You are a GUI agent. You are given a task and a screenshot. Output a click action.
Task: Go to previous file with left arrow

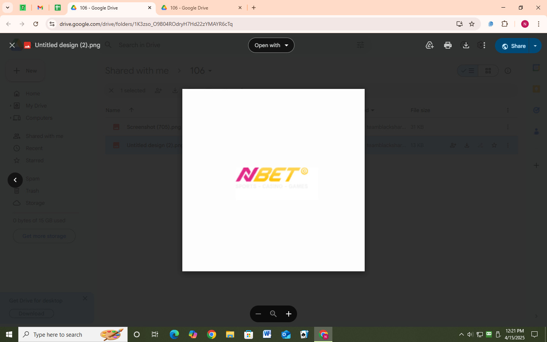click(x=15, y=180)
